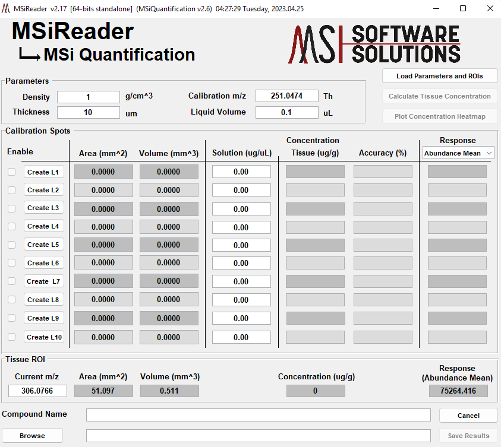Close the MSiReader window
The height and width of the screenshot is (447, 501).
[x=490, y=9]
